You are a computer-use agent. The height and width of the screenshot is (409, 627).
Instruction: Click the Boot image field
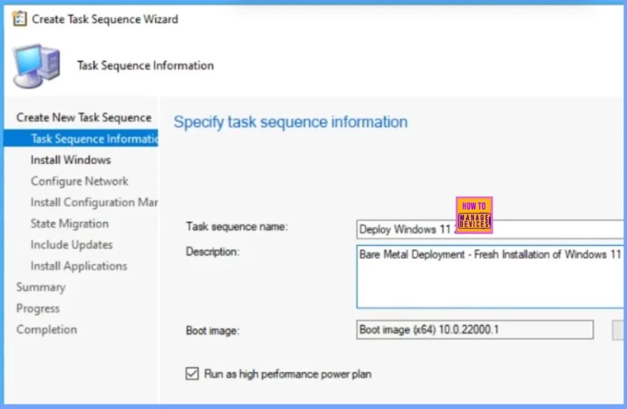[x=475, y=330]
